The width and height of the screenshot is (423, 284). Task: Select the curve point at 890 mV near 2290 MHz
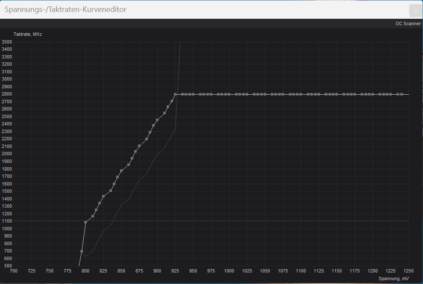point(150,133)
